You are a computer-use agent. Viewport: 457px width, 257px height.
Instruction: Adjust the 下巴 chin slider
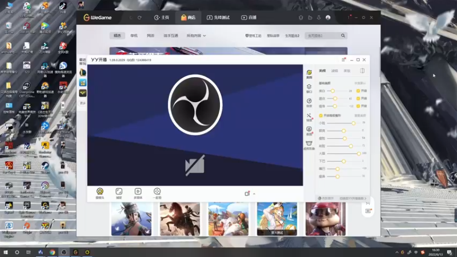tap(344, 161)
